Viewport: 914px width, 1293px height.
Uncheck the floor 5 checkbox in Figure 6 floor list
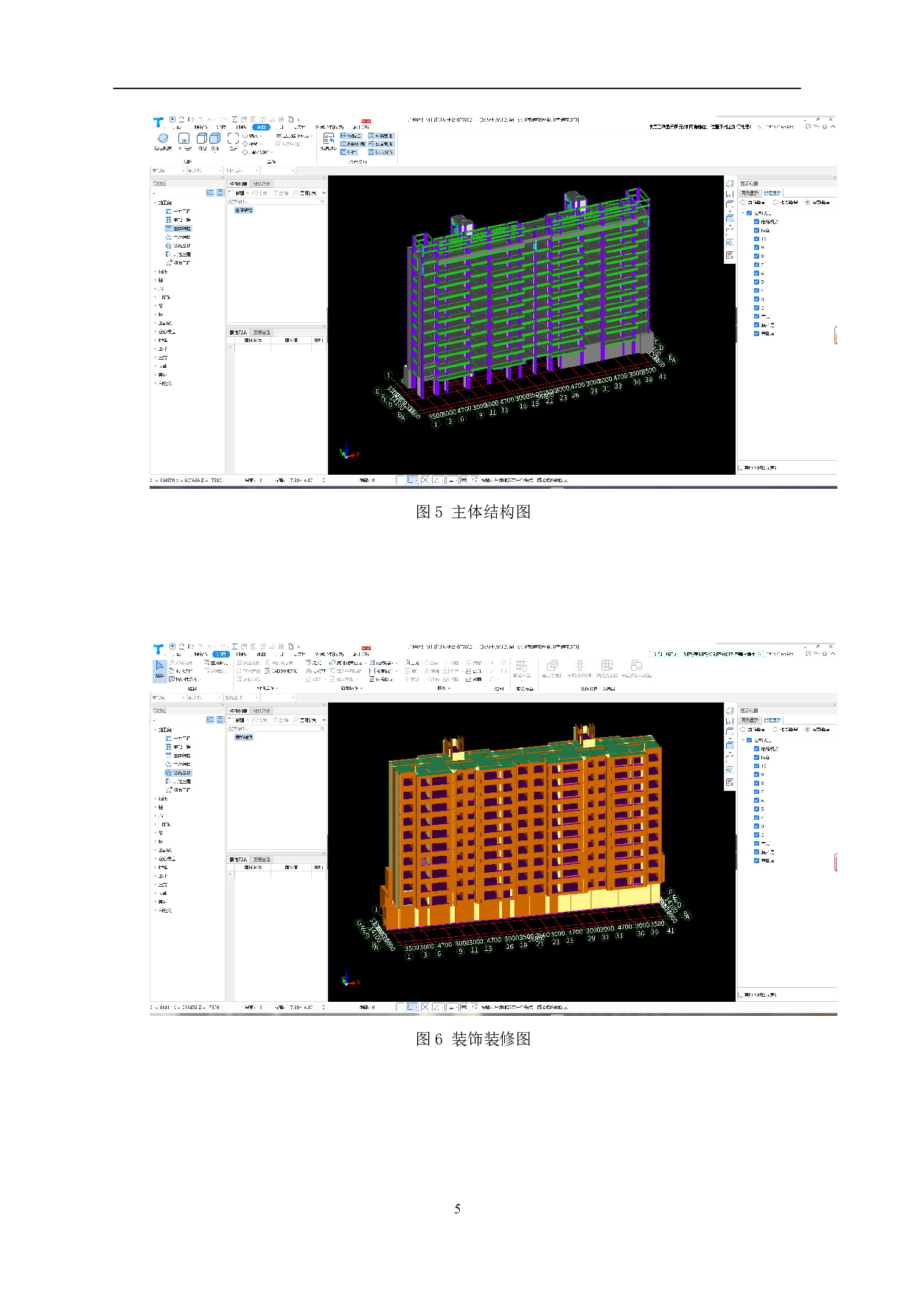click(756, 809)
